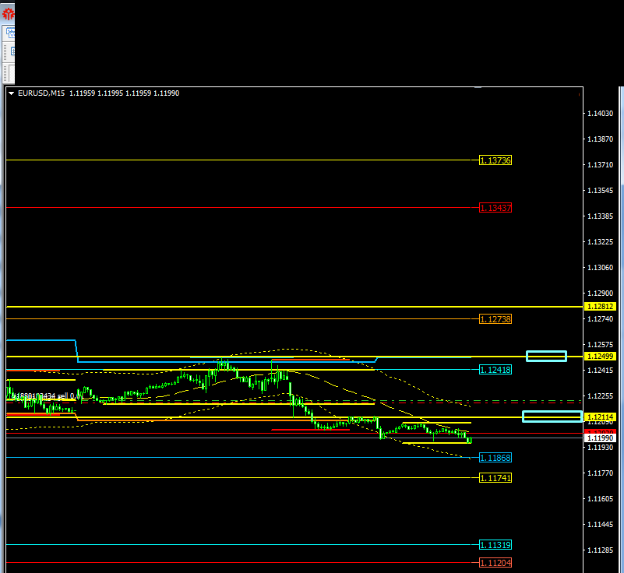
Task: Click the 1.12575 price scale value
Action: click(600, 345)
